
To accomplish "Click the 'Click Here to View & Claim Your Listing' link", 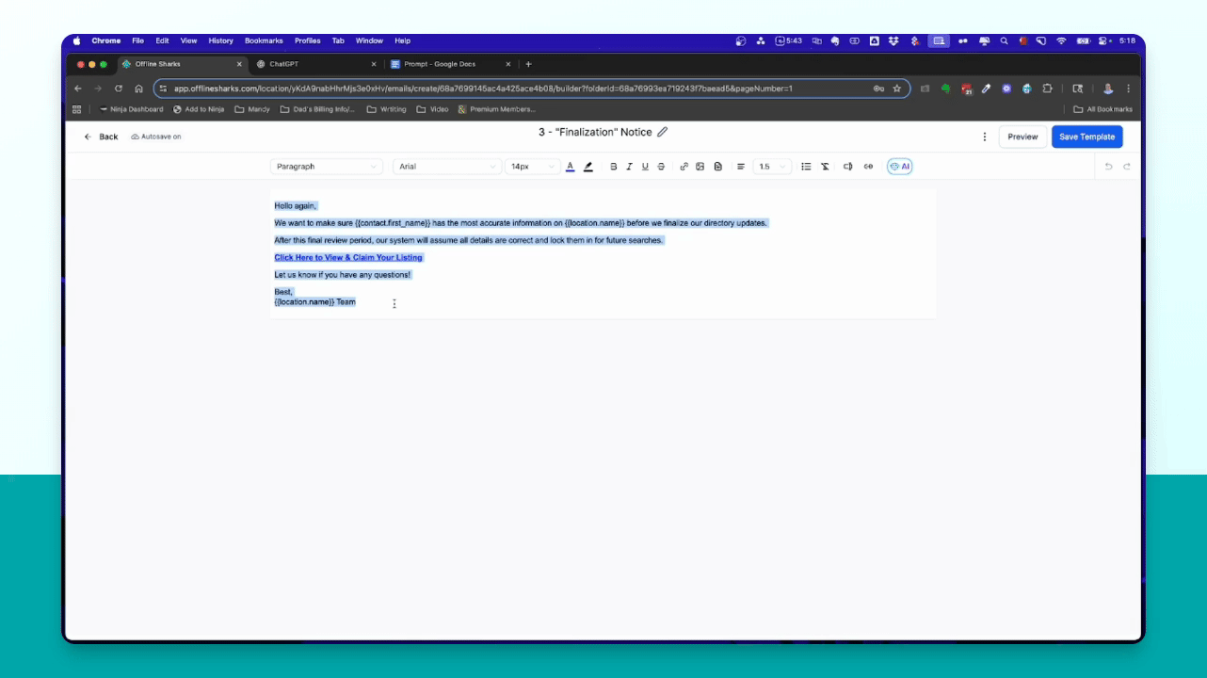I will pyautogui.click(x=348, y=257).
